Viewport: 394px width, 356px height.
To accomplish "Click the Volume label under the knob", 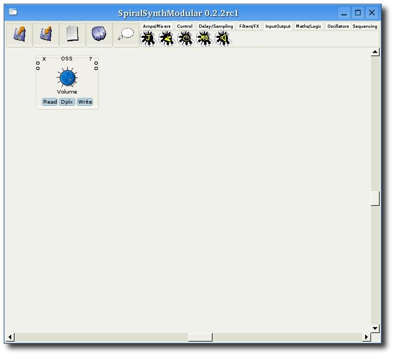I will 67,91.
